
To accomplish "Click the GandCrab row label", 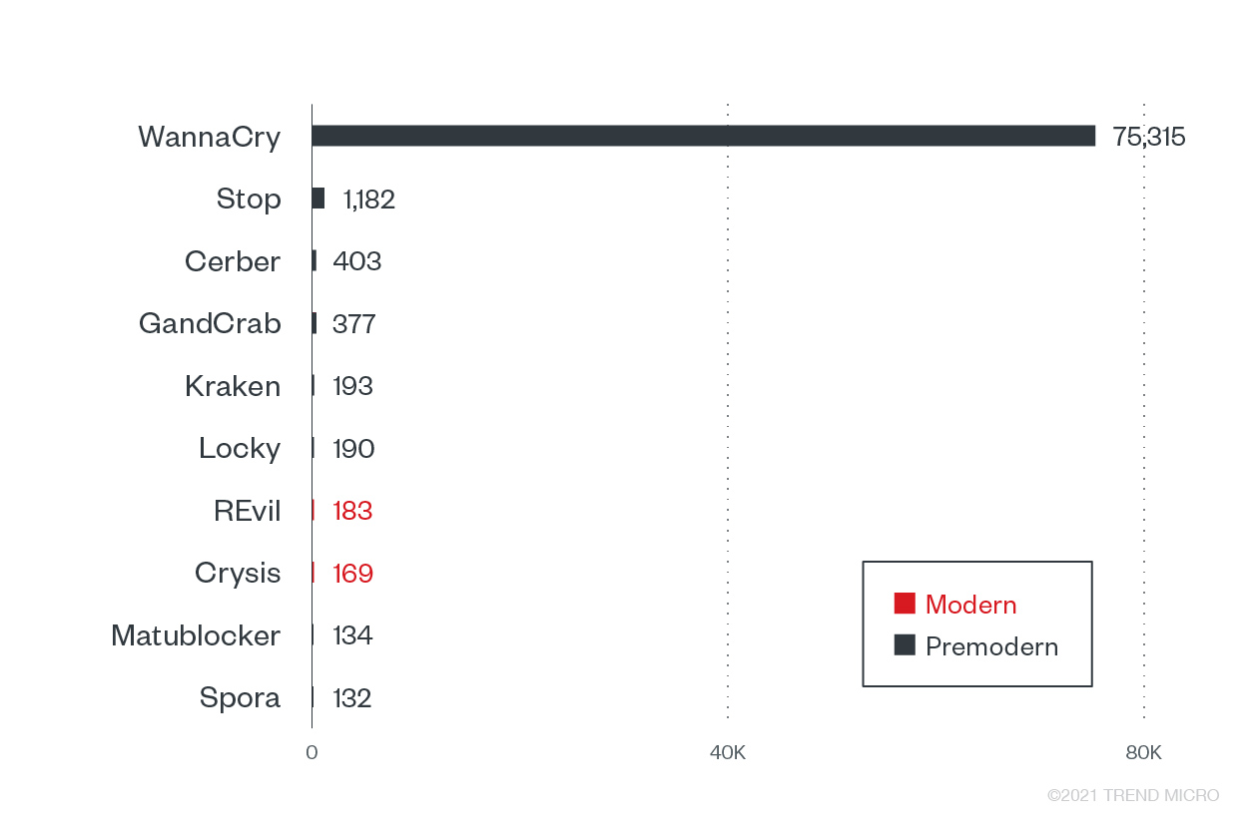I will [210, 324].
